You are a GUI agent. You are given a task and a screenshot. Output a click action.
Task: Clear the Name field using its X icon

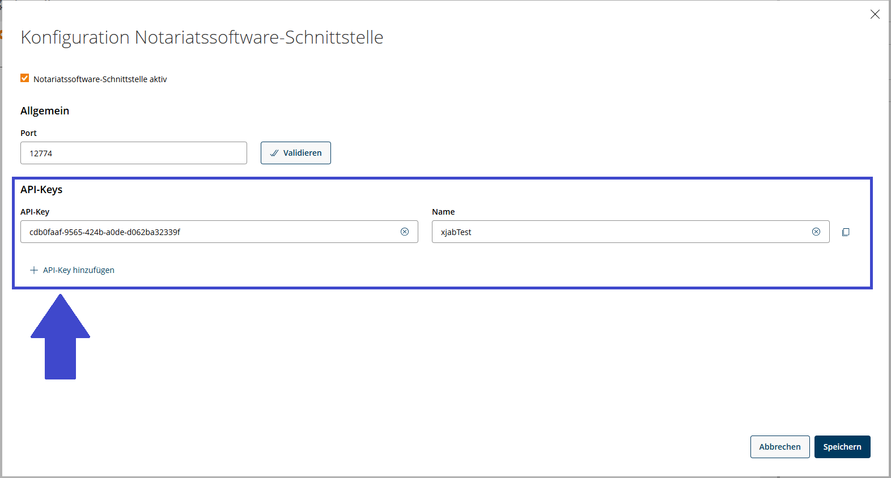816,232
